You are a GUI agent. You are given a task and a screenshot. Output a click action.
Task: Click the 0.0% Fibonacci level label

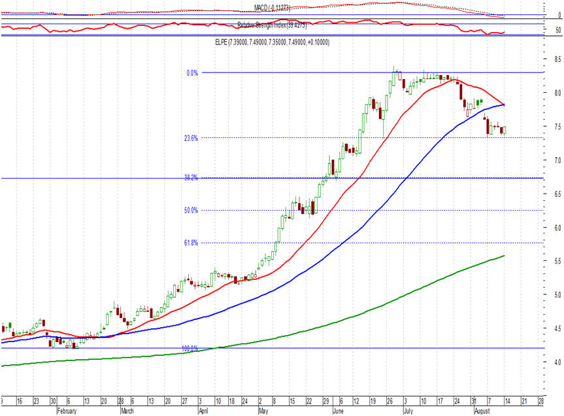(x=192, y=73)
